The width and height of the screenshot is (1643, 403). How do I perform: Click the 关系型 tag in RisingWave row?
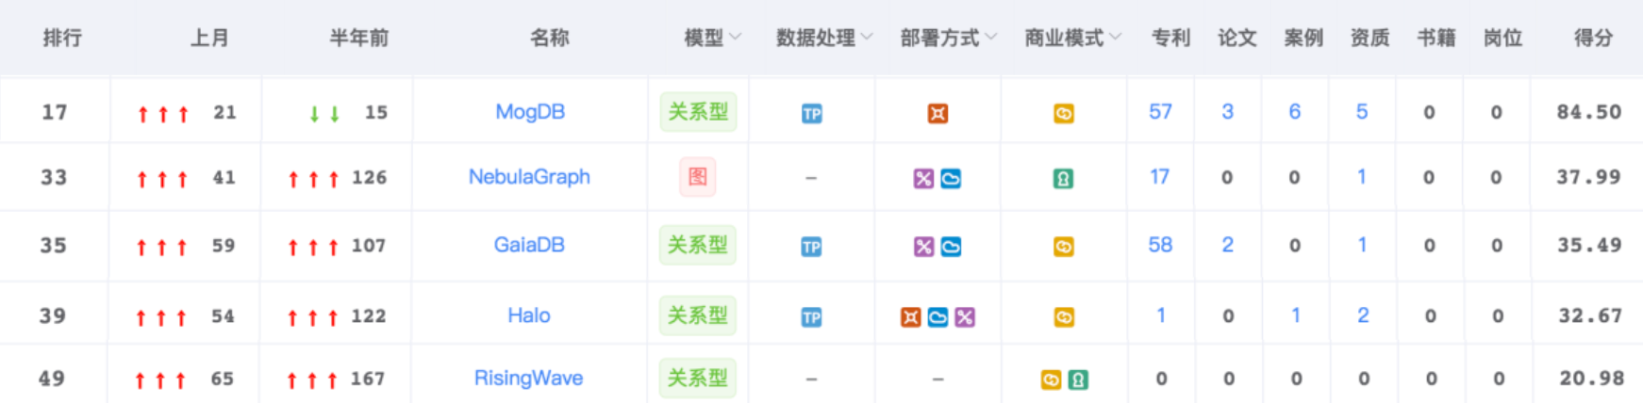tap(698, 379)
